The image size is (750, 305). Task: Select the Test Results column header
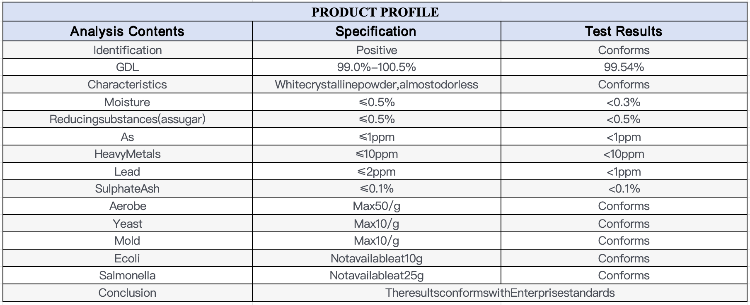click(624, 31)
